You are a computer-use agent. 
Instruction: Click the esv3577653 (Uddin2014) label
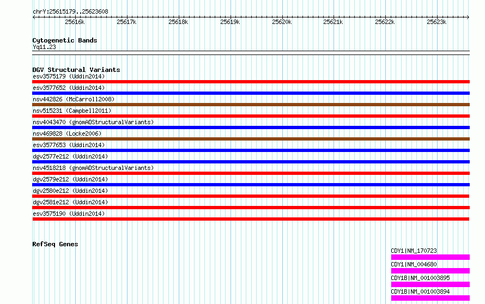69,145
